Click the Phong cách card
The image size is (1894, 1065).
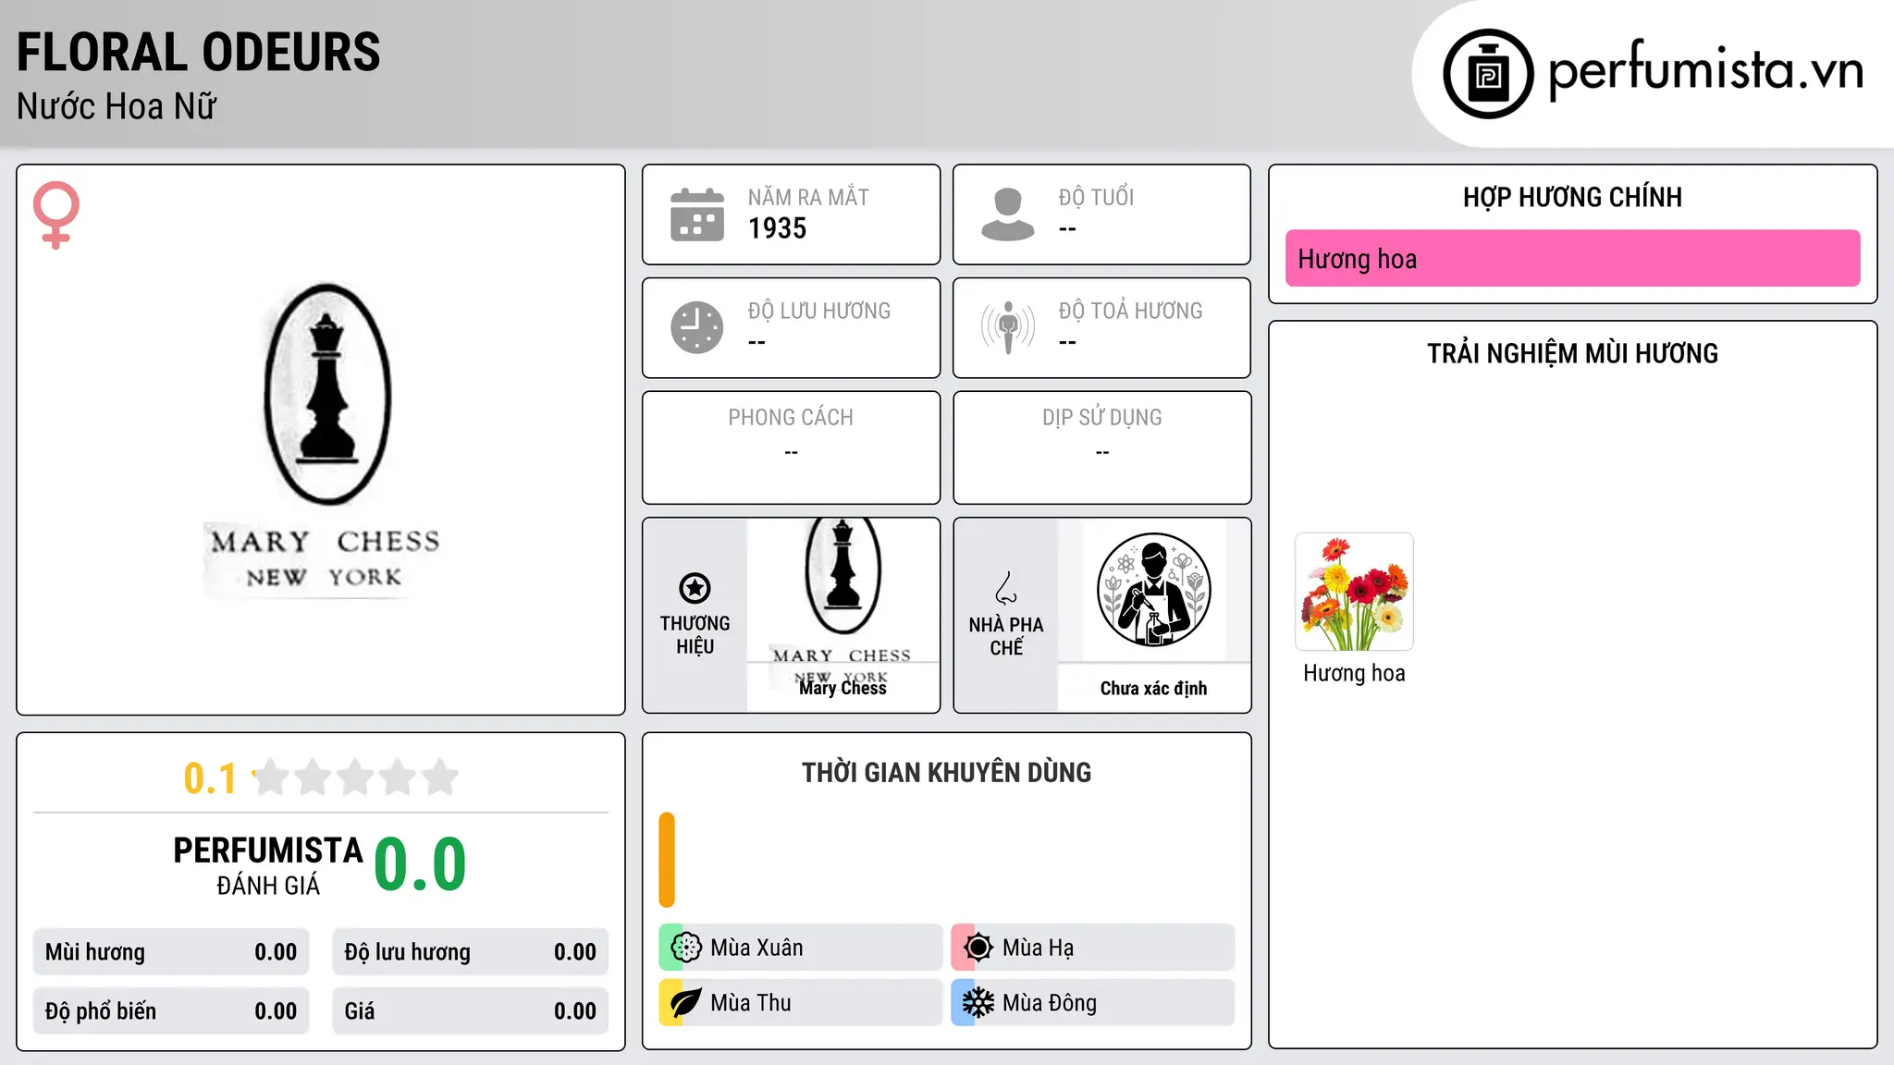pyautogui.click(x=791, y=447)
